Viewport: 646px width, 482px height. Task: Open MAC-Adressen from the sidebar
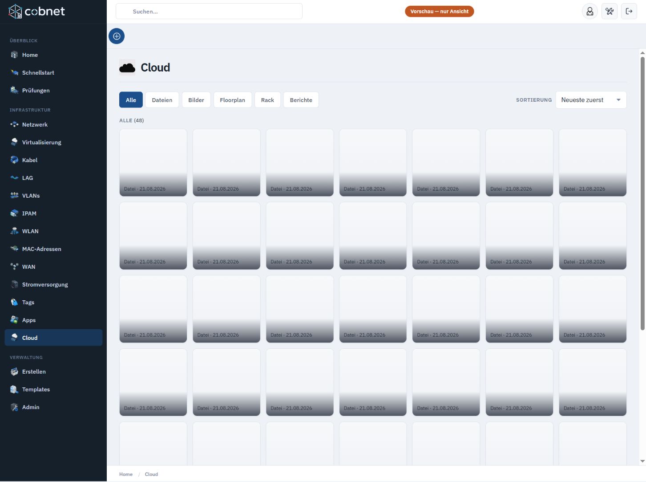point(53,249)
